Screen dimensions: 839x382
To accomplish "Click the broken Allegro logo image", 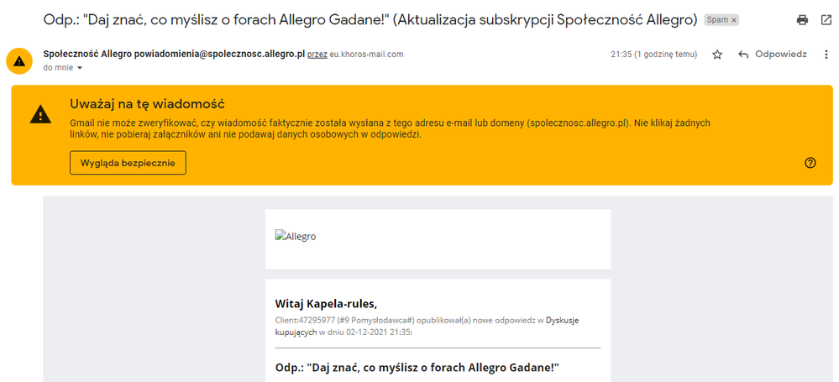I will [x=296, y=237].
